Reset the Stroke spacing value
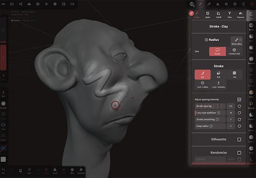 point(239,106)
